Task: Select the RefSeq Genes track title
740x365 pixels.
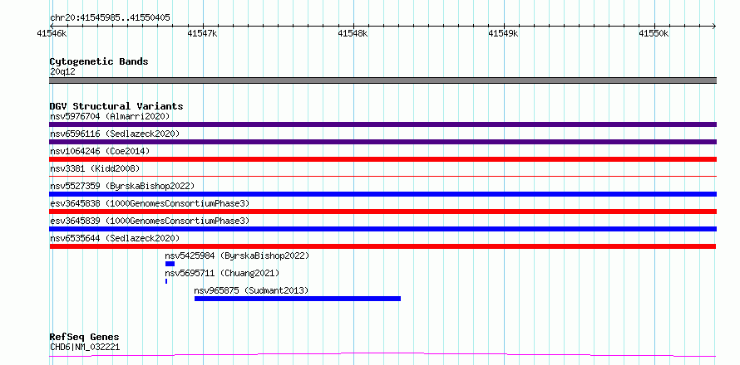Action: 85,338
